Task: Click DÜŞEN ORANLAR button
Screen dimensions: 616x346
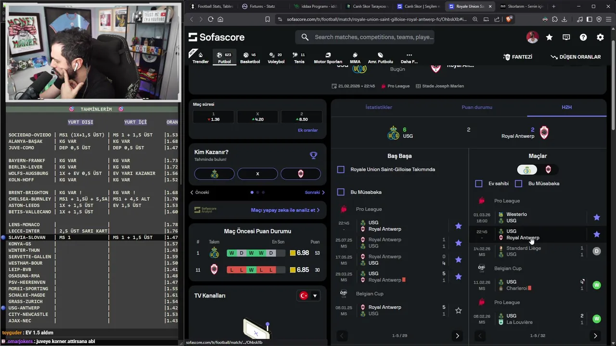Action: tap(576, 57)
